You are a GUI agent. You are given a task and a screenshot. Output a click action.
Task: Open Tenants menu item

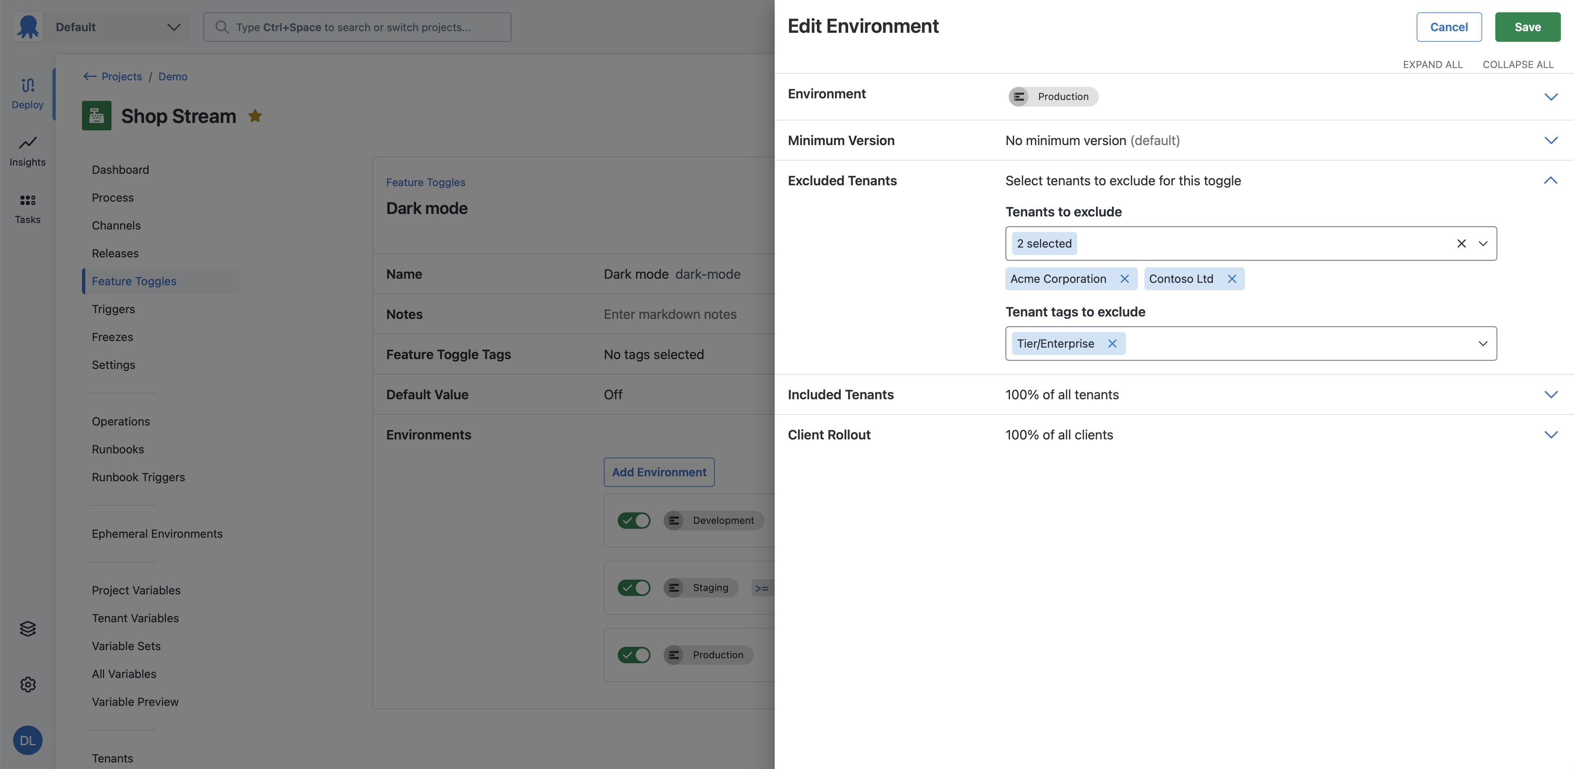112,758
